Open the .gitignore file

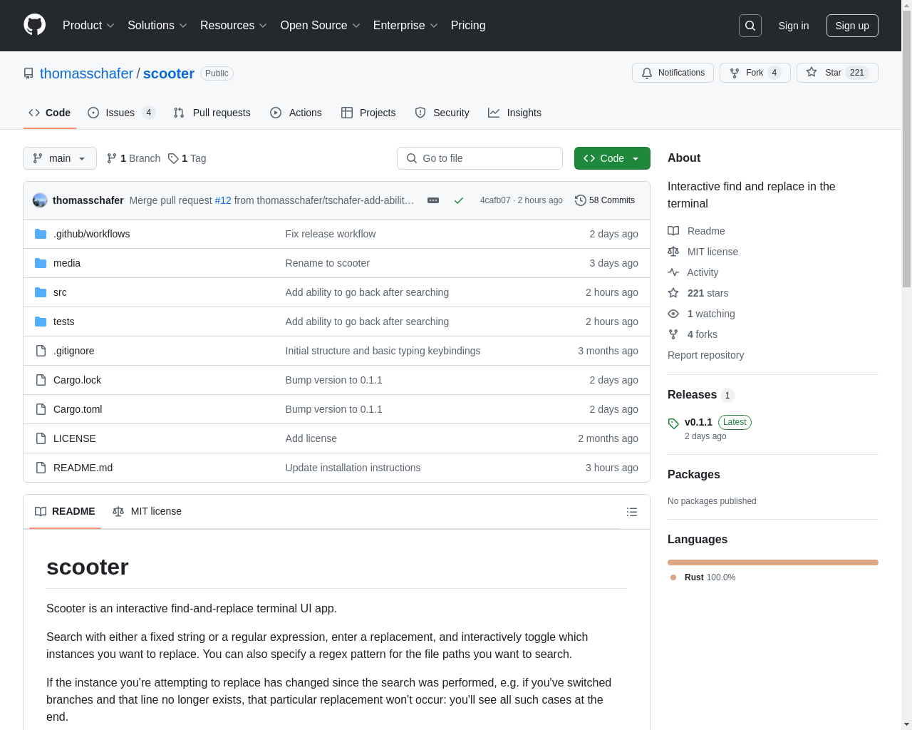coord(73,351)
